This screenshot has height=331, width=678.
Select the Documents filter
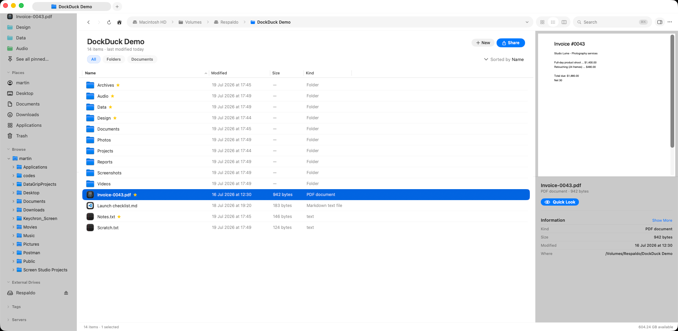click(x=142, y=59)
